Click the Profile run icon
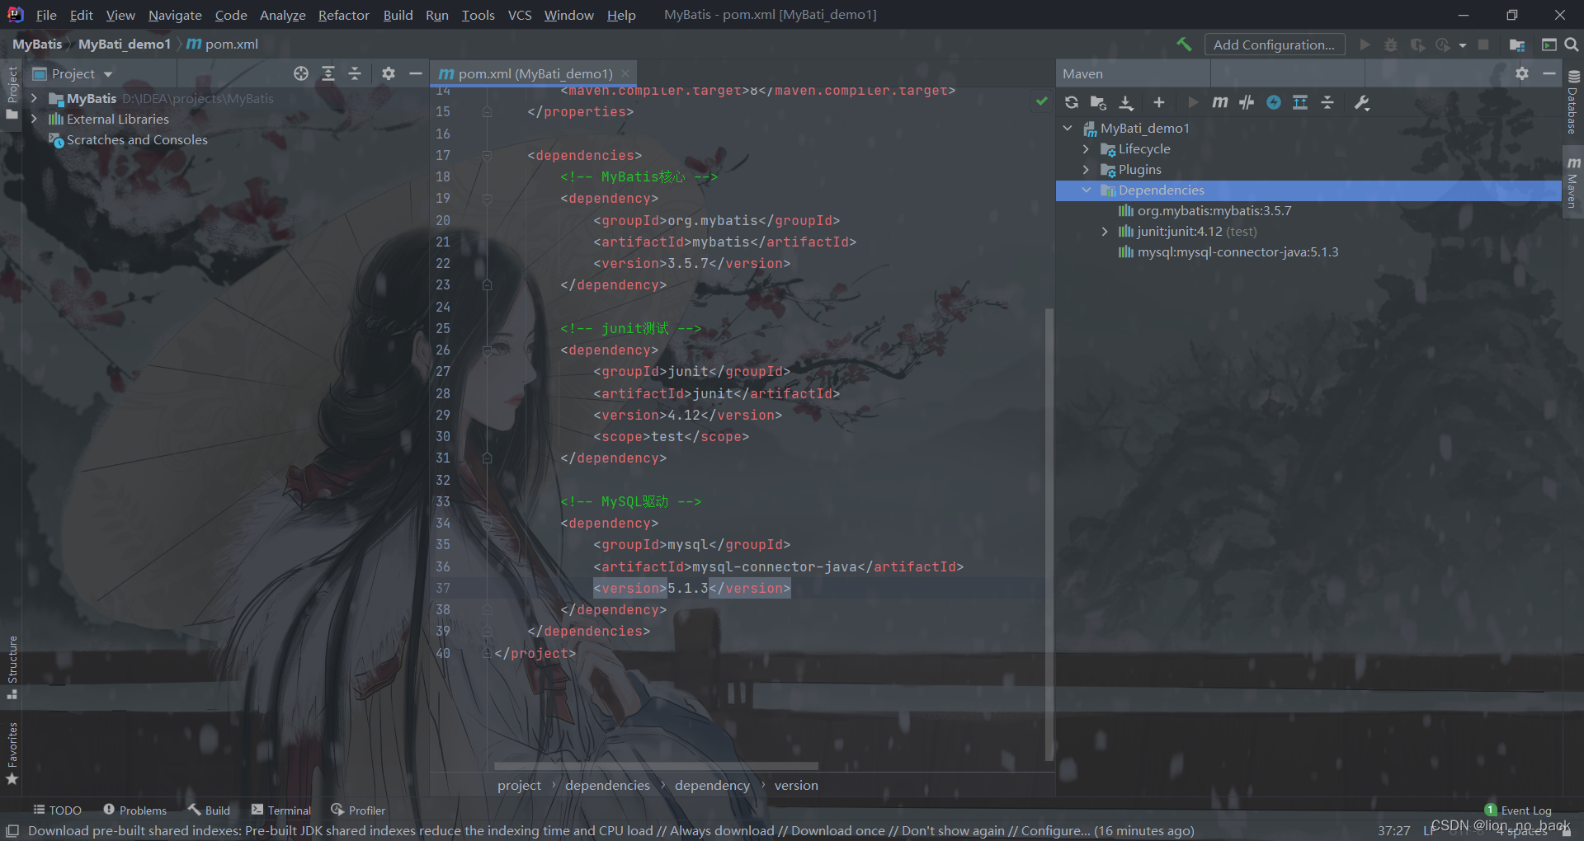This screenshot has width=1584, height=841. [x=1443, y=45]
